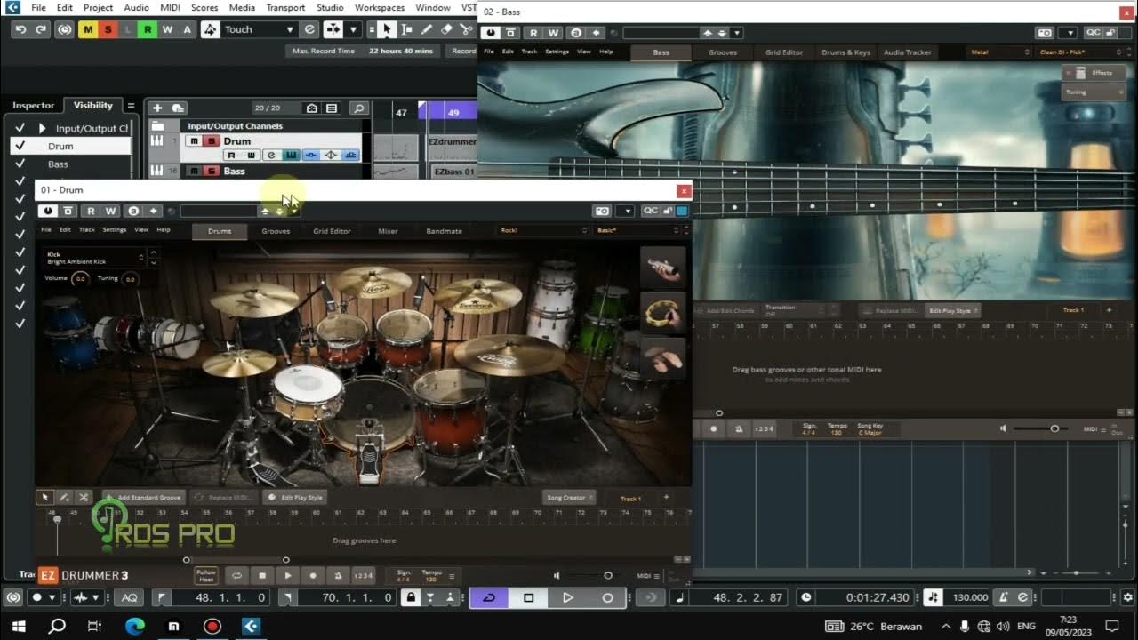The image size is (1138, 640).
Task: Open the Transport menu in Cubase
Action: pyautogui.click(x=285, y=7)
